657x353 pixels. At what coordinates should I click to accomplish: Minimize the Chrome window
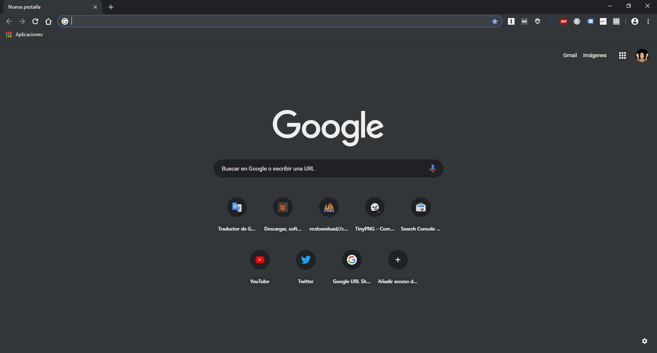click(610, 6)
